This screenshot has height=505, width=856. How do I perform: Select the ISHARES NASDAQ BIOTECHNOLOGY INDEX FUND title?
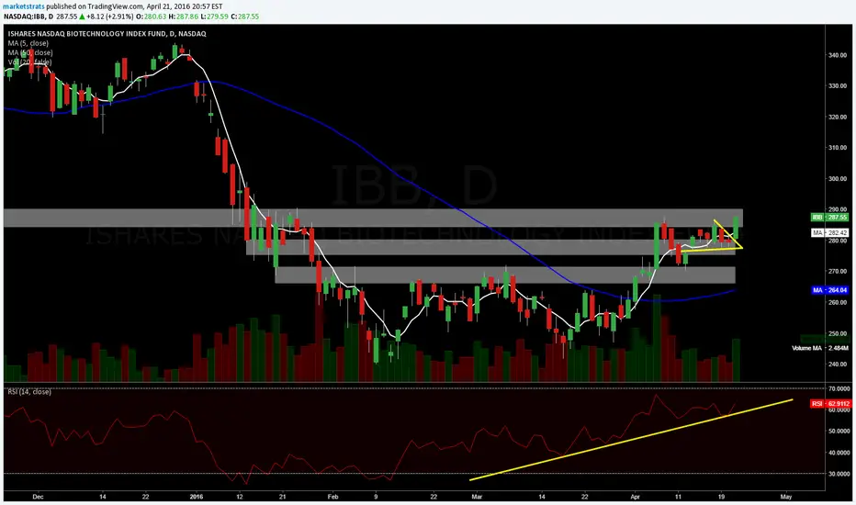coord(107,34)
